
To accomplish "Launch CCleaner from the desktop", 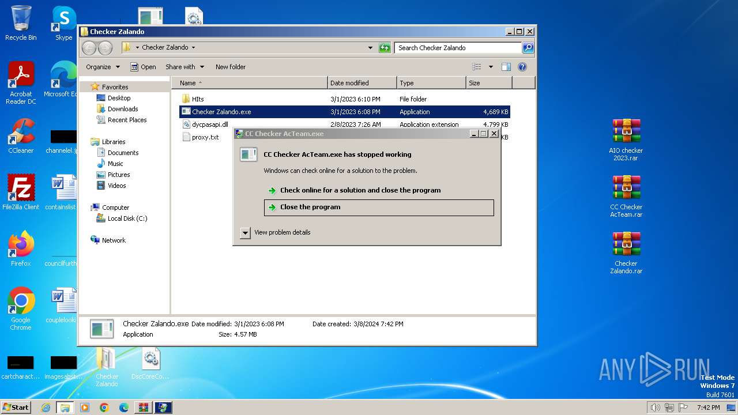I will click(x=21, y=136).
